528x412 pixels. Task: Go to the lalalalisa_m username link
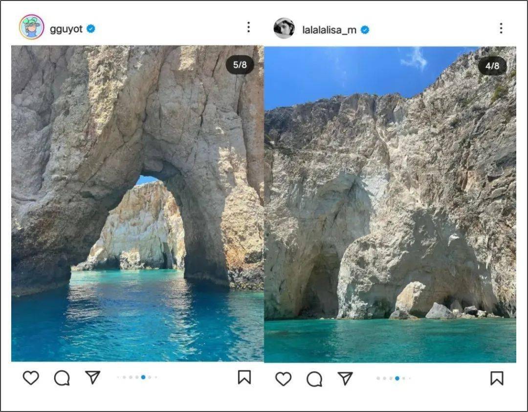(329, 30)
